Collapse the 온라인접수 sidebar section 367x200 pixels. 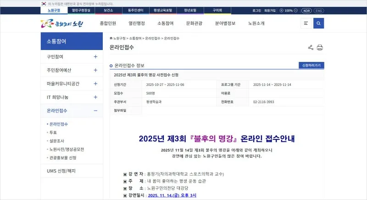(x=95, y=111)
